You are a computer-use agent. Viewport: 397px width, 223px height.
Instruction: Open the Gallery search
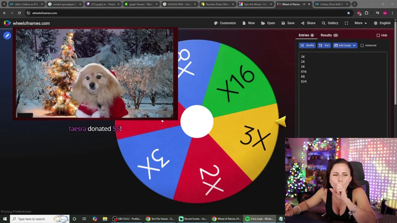330,23
